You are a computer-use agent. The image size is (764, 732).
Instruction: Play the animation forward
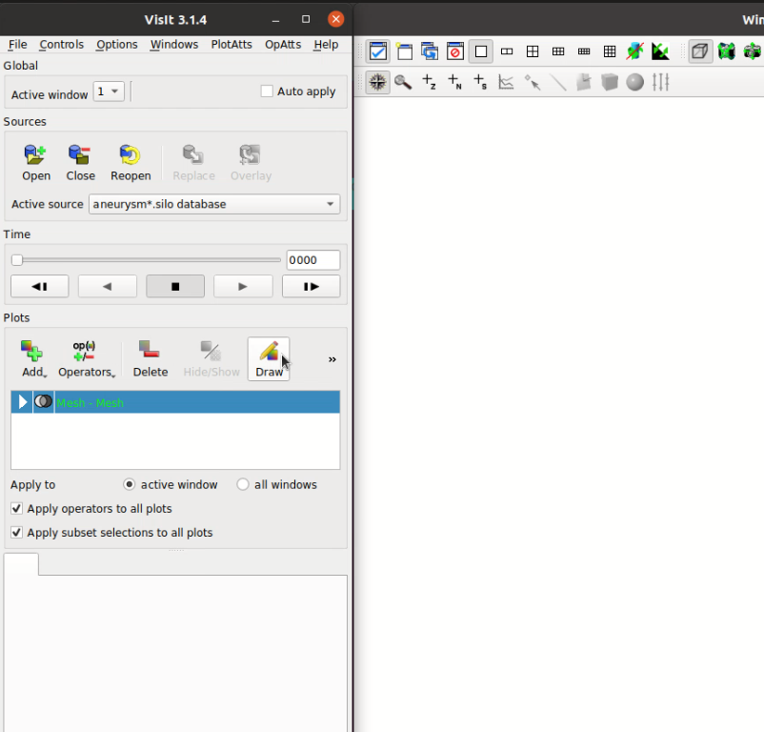tap(243, 286)
